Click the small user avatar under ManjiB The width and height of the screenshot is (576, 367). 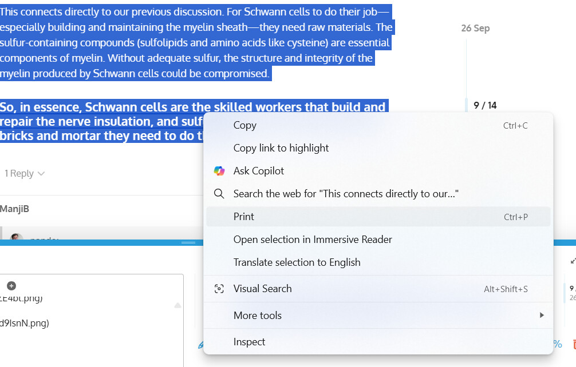coord(17,238)
